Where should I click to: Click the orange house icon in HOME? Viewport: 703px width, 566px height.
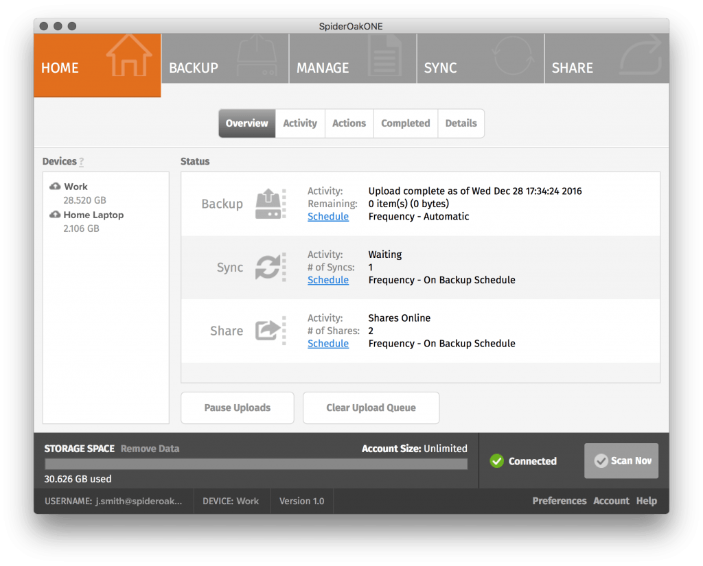tap(129, 56)
